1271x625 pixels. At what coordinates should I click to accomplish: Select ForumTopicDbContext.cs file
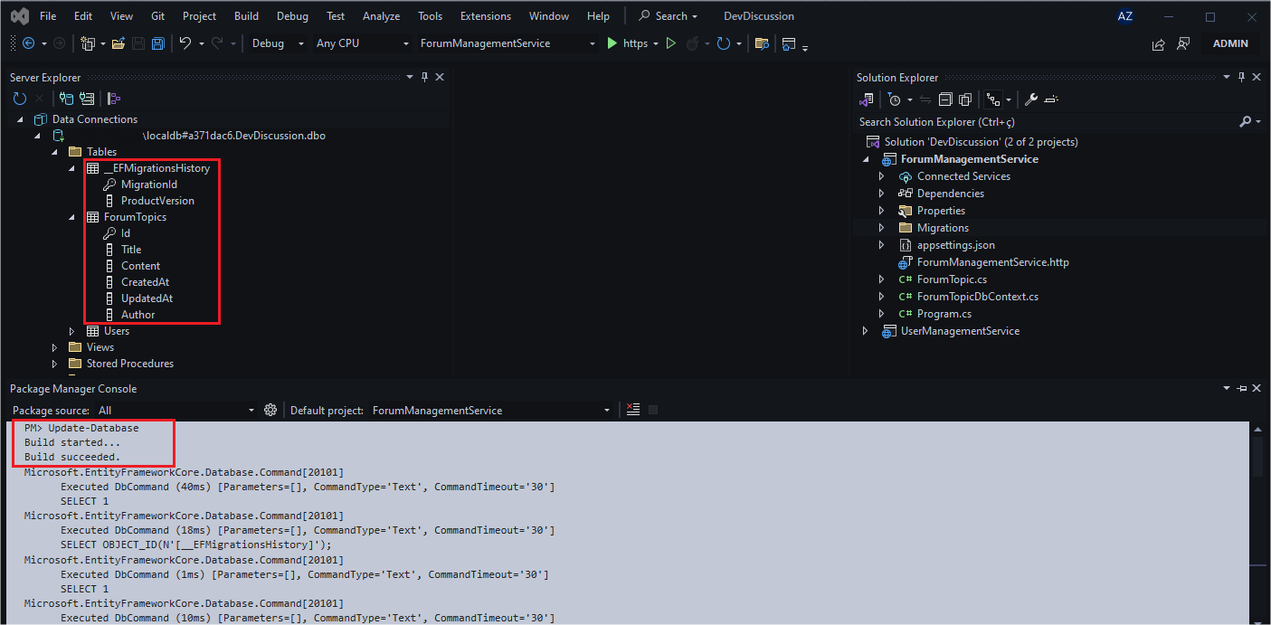[978, 297]
